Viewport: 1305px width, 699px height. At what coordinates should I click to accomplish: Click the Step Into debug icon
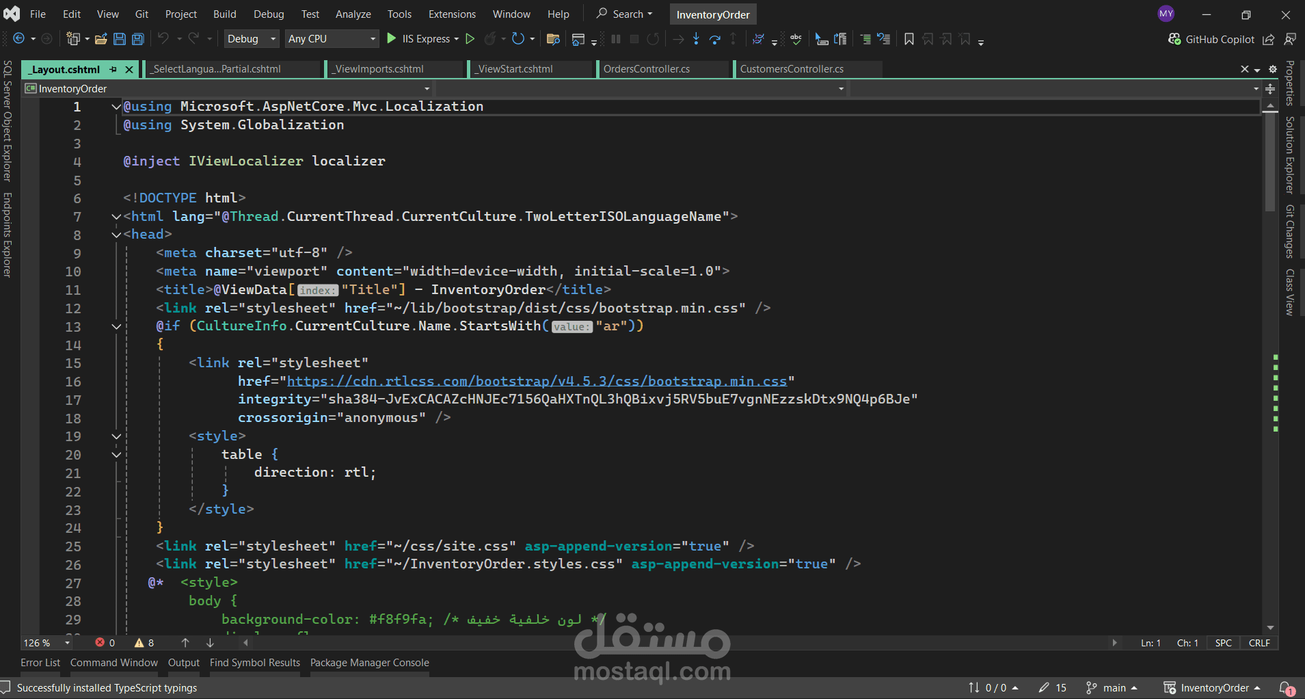696,39
